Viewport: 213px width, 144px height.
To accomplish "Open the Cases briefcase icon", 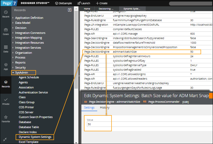I will click(x=6, y=30).
